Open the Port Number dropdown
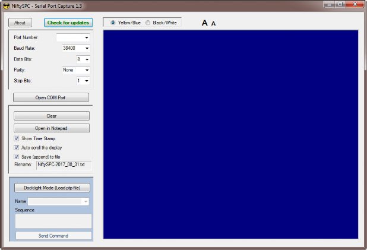Viewport: 367px width, 250px height. point(73,37)
